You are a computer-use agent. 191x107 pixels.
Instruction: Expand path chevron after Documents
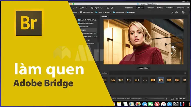click(x=125, y=12)
